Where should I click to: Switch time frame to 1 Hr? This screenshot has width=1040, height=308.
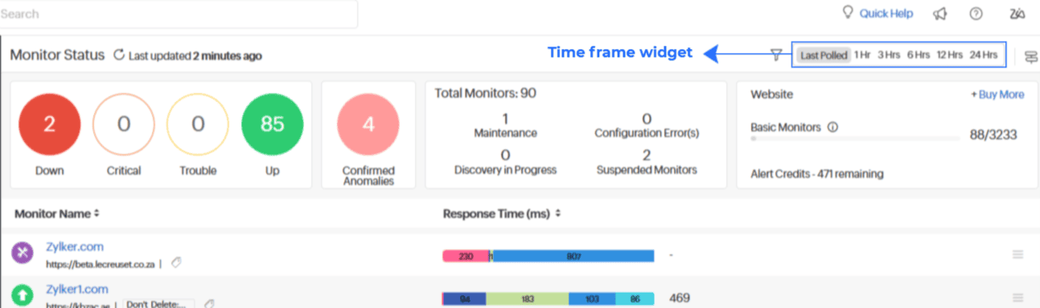coord(862,55)
